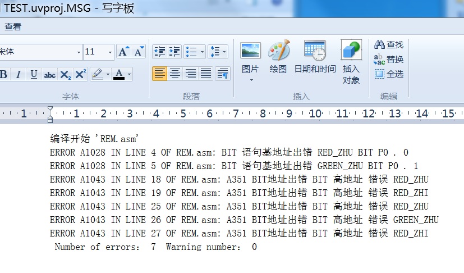Insert date and time (日期和时间)
Viewport: 464px width, 273px height.
pos(315,57)
